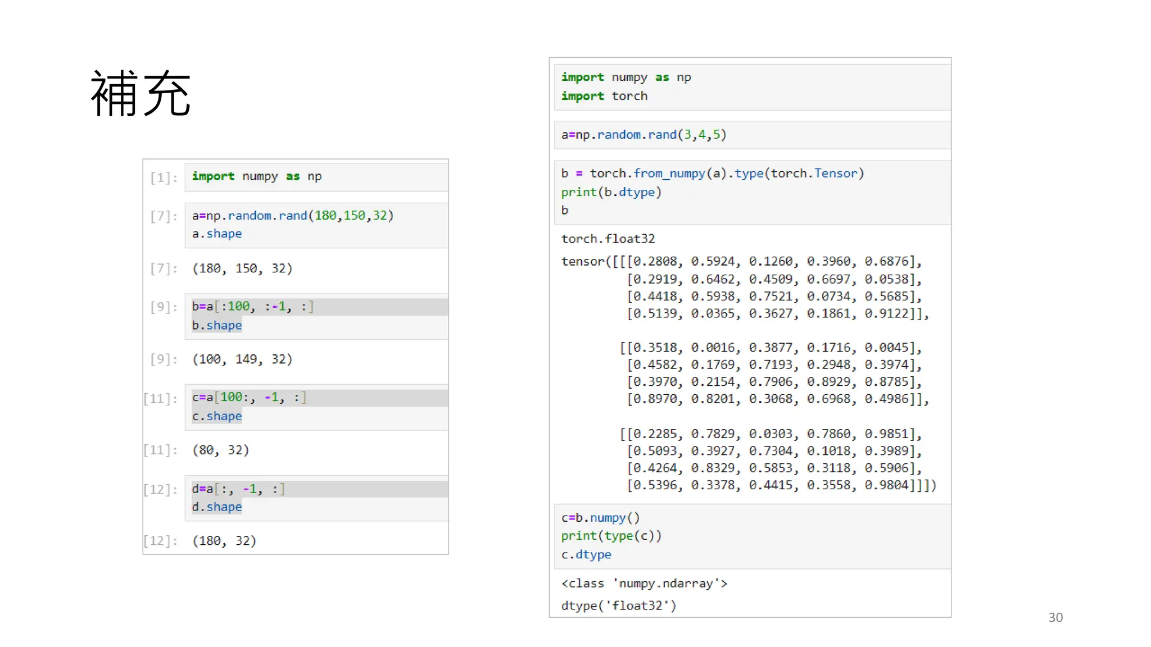Viewport: 1151px width, 647px height.
Task: Select the c=a[100:, -1, :] code line
Action: click(249, 398)
